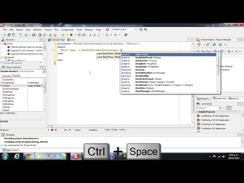Click the folder-with-pencil icon in Project Manager toolbar
244x183 pixels.
pos(207,45)
